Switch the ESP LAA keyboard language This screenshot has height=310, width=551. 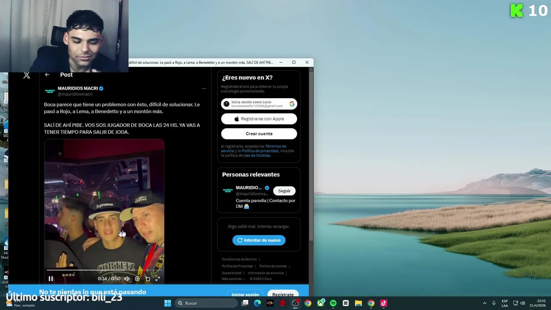pyautogui.click(x=505, y=303)
